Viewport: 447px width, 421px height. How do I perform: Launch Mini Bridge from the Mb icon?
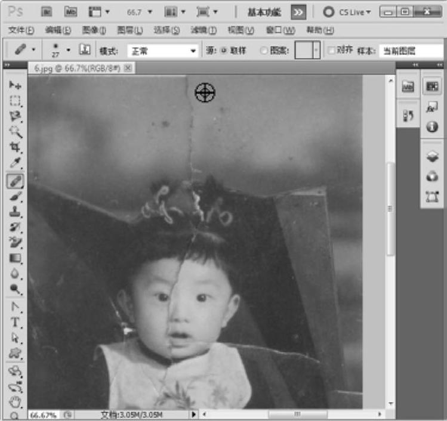click(70, 11)
